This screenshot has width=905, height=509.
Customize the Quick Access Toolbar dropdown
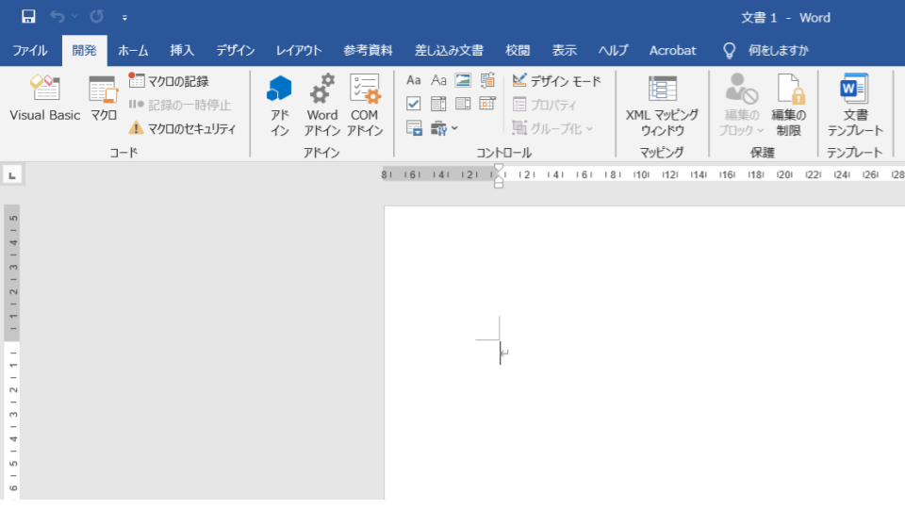(x=124, y=18)
